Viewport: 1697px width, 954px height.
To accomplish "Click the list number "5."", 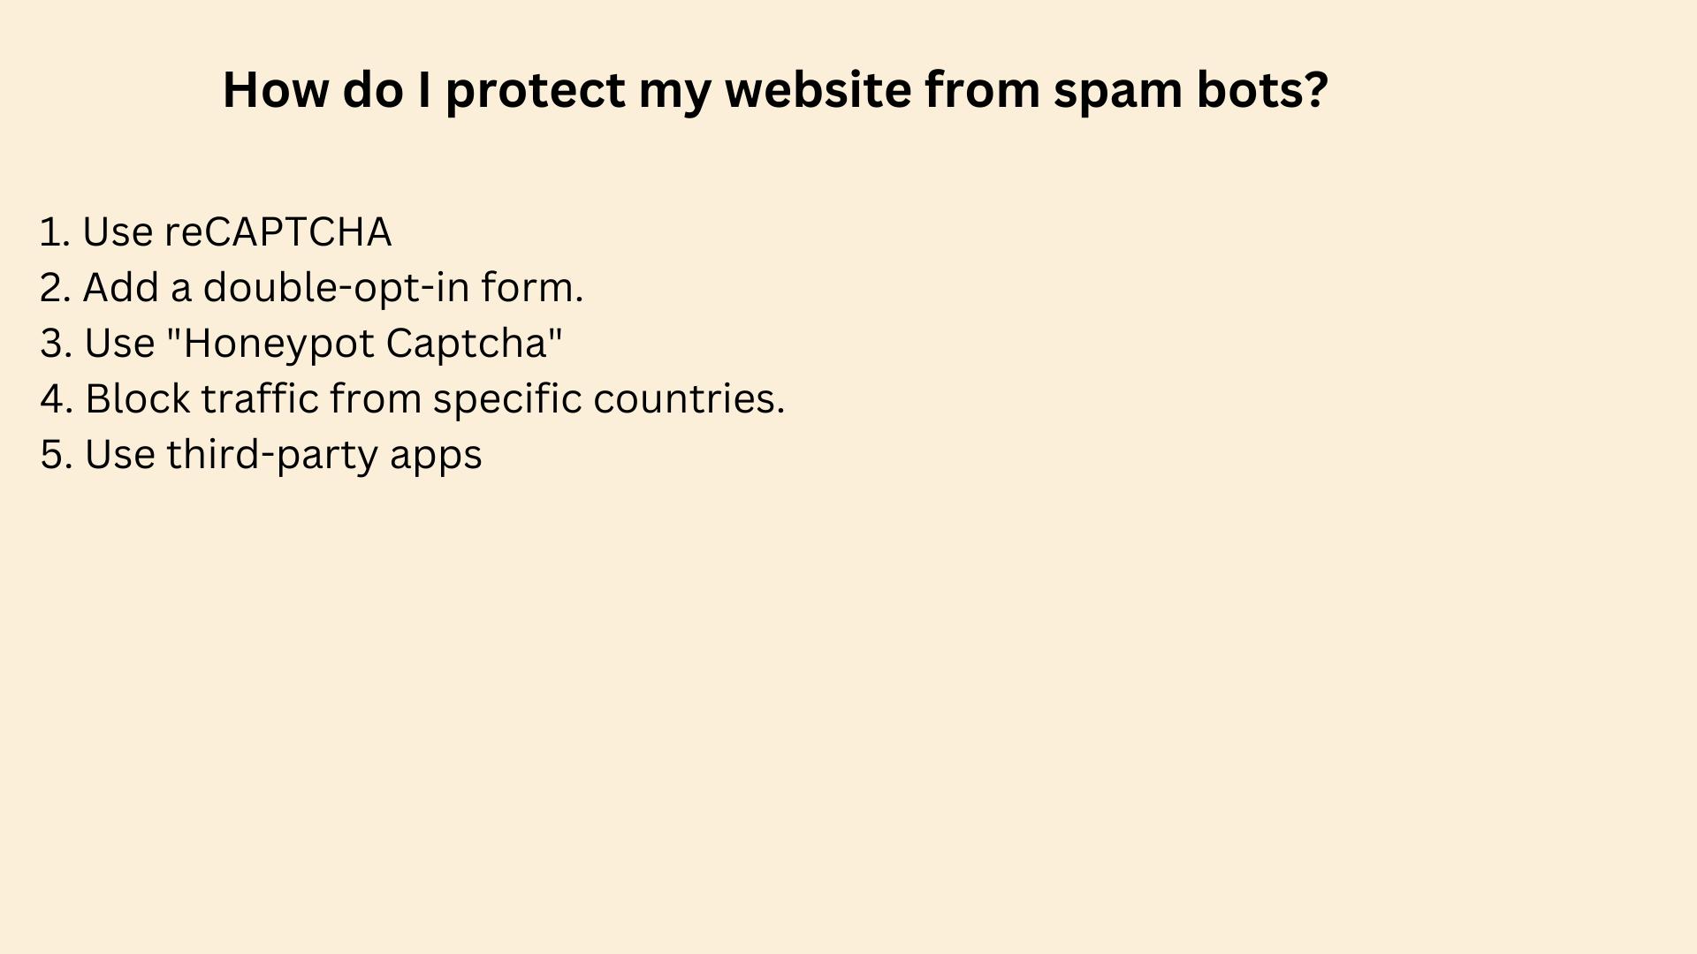I will (56, 455).
